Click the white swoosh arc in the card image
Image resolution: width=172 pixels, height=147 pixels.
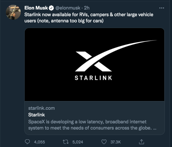coord(134,45)
